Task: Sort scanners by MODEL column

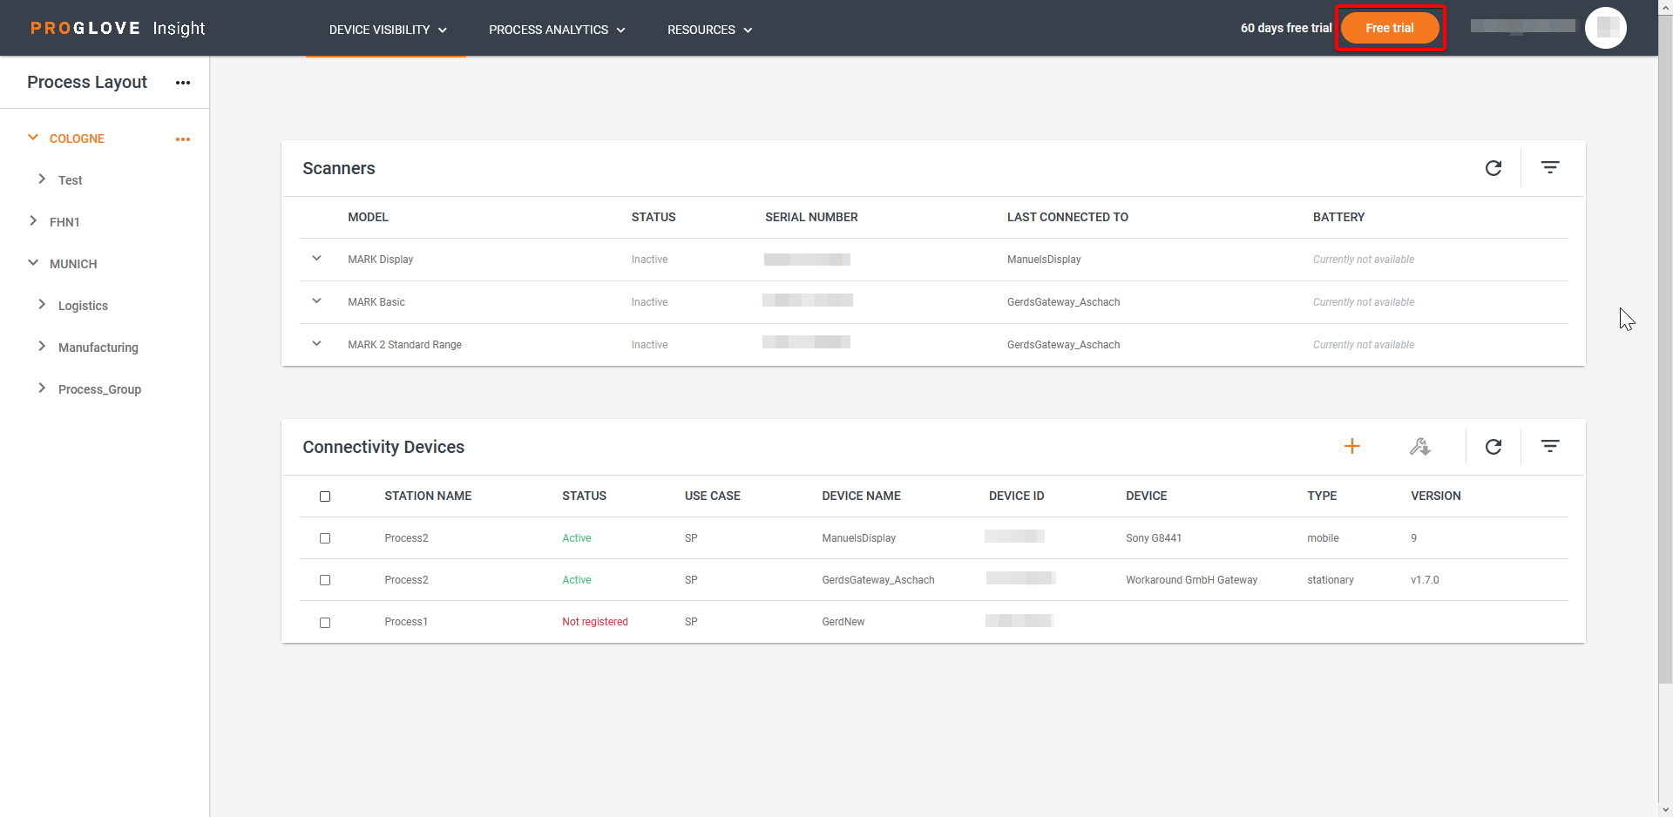Action: tap(368, 217)
